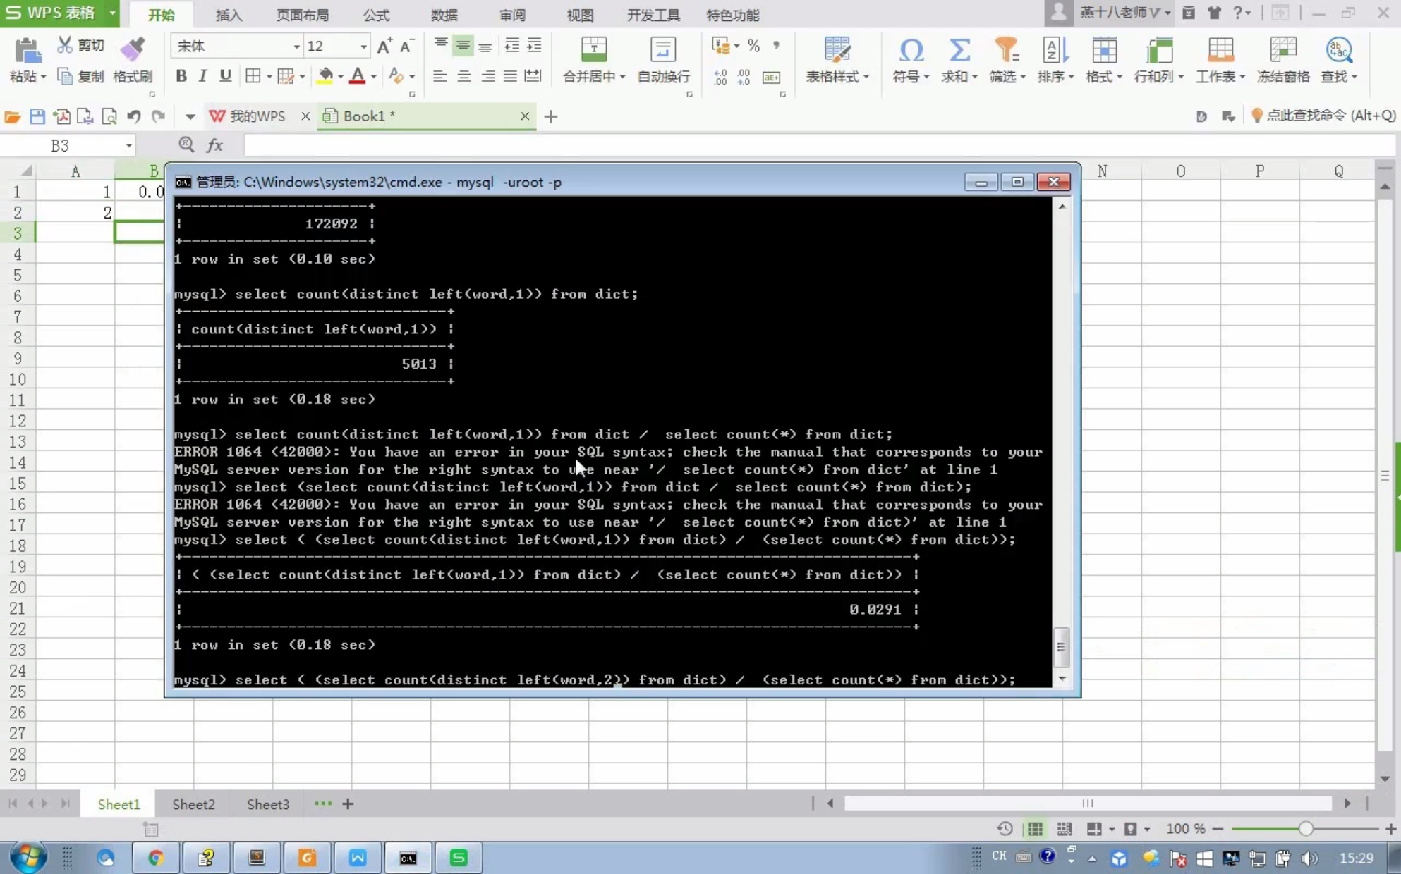Click the Sort icon

[1055, 49]
